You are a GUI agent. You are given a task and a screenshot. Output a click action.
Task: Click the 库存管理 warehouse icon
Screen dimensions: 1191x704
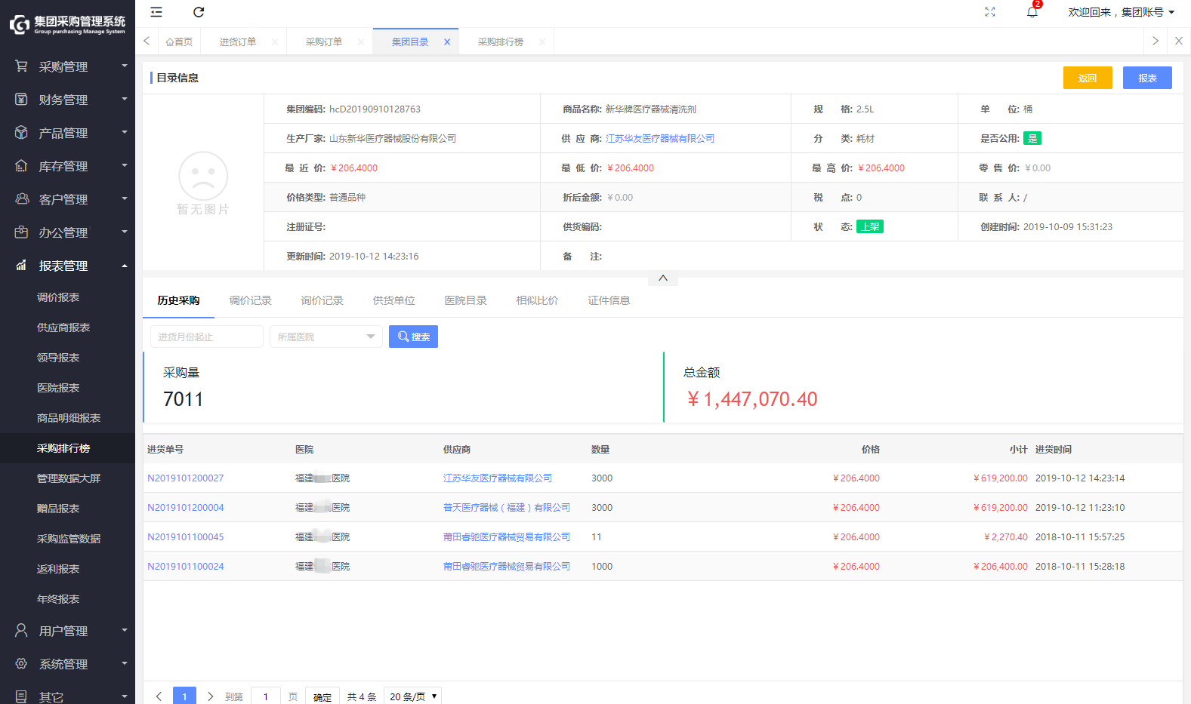coord(21,166)
